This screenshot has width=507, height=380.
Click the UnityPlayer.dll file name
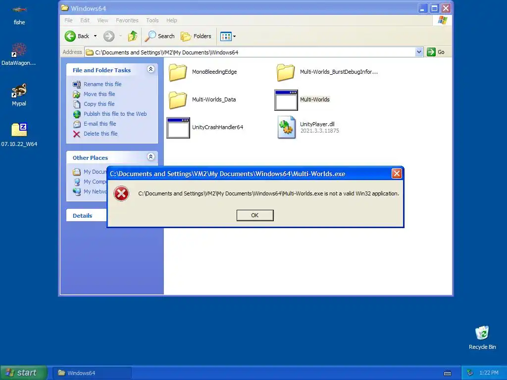point(317,124)
